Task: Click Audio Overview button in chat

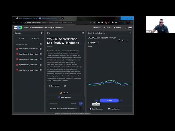Action: pos(65,97)
